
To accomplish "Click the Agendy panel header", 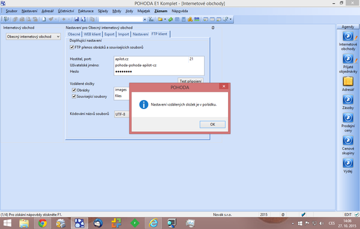I will pyautogui.click(x=348, y=26).
